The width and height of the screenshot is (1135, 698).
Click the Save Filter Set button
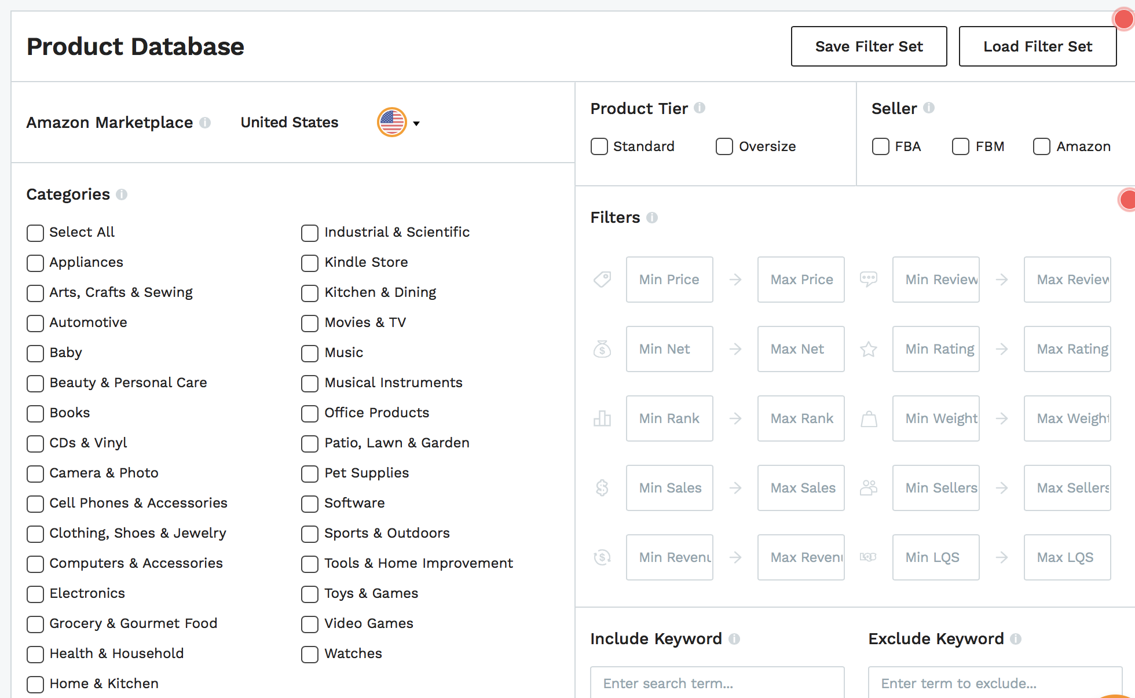(869, 46)
